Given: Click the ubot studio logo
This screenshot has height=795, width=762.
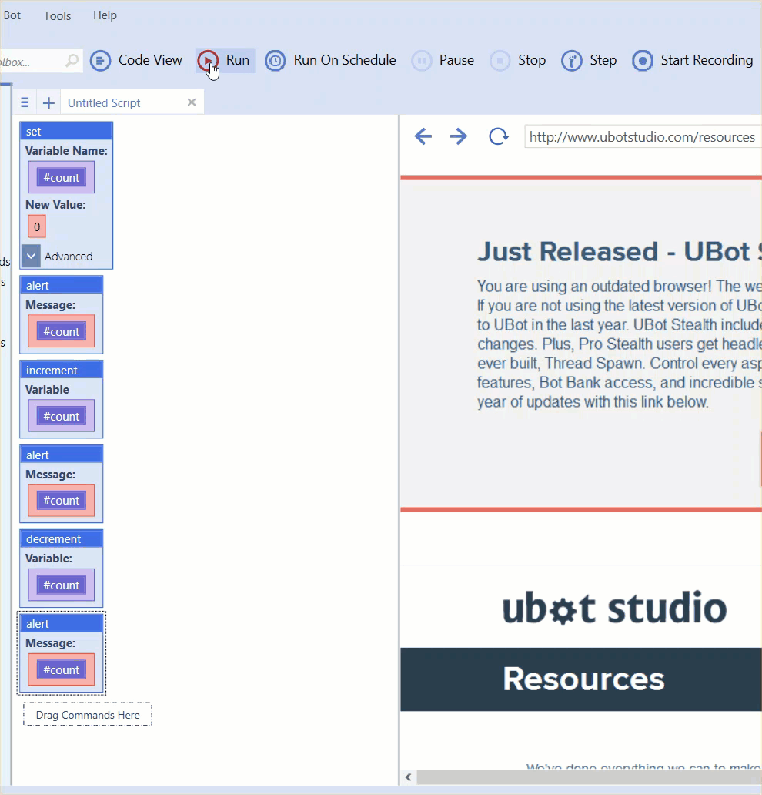Looking at the screenshot, I should (614, 608).
